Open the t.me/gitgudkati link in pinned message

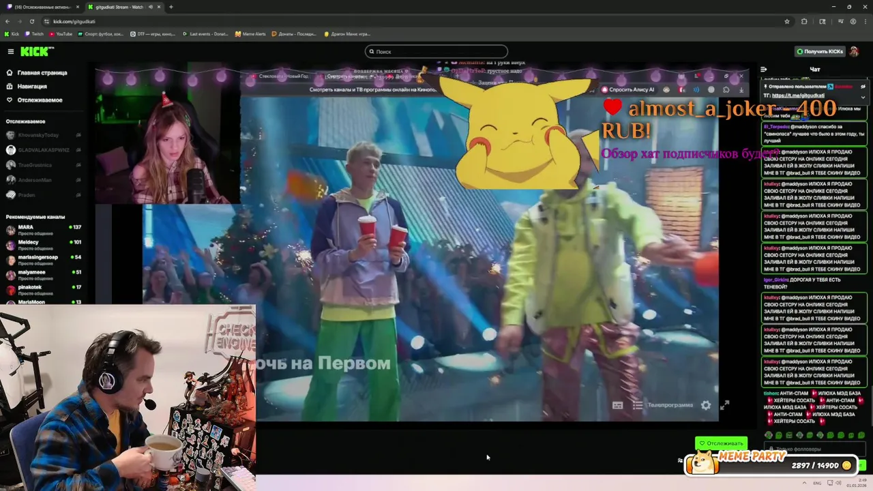pos(799,95)
